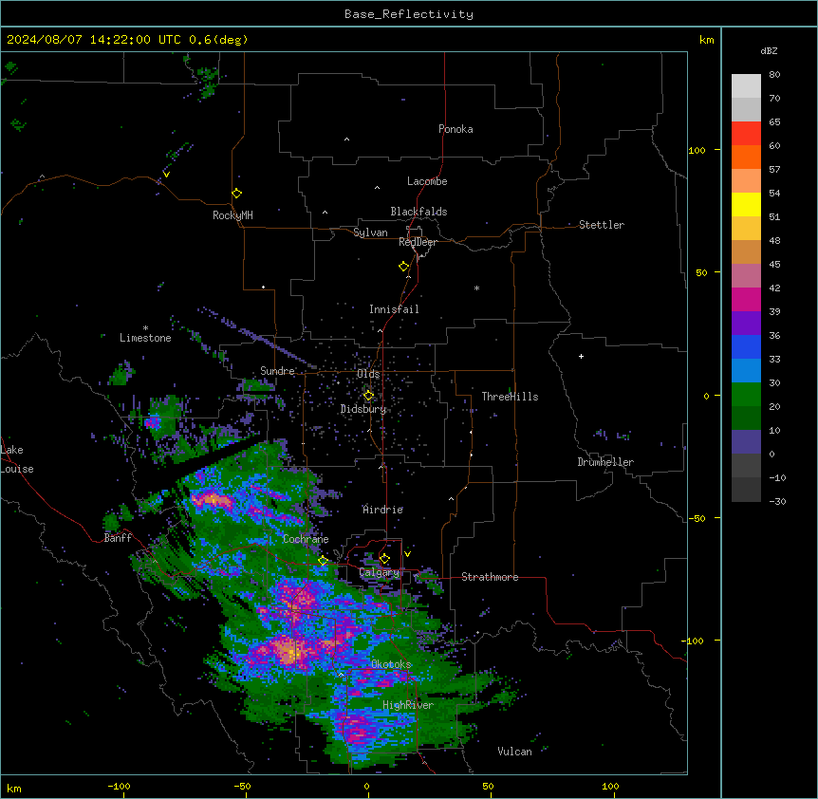This screenshot has height=799, width=818.
Task: Click the -100 tick label on bottom axis
Action: click(x=119, y=786)
